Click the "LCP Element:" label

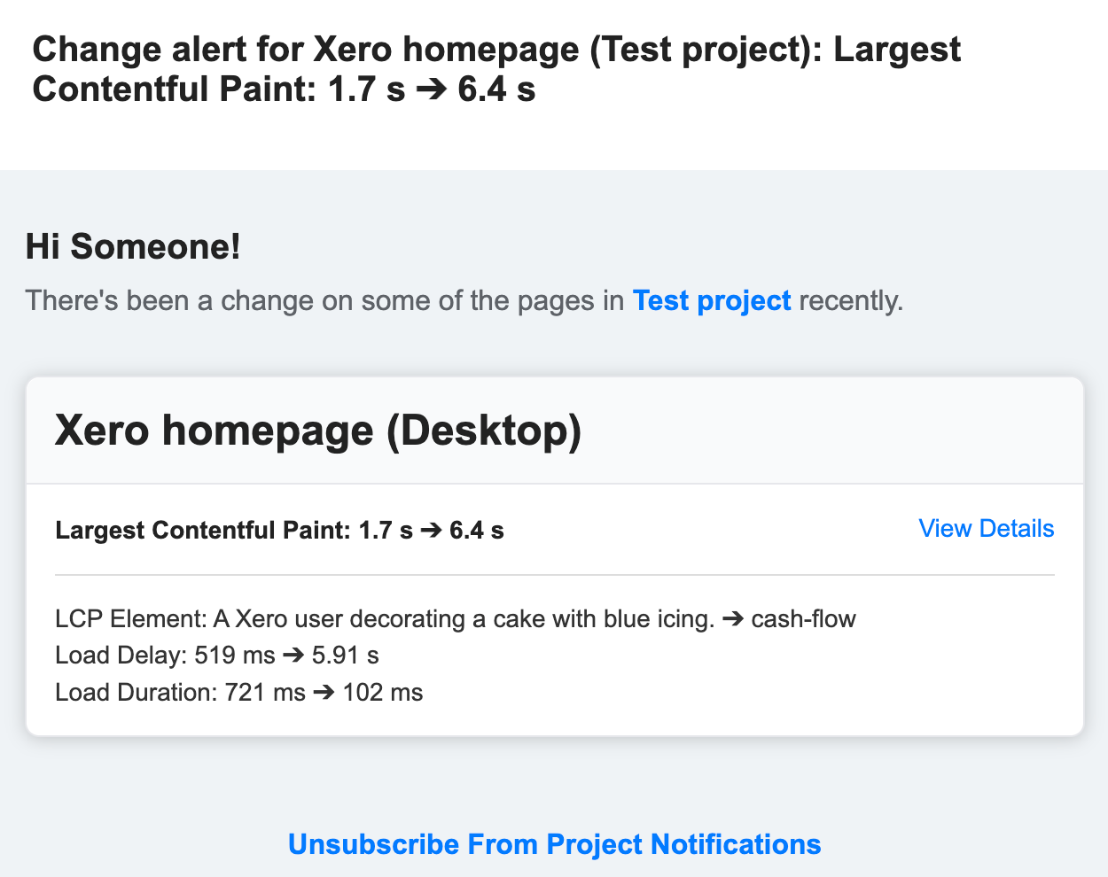129,618
